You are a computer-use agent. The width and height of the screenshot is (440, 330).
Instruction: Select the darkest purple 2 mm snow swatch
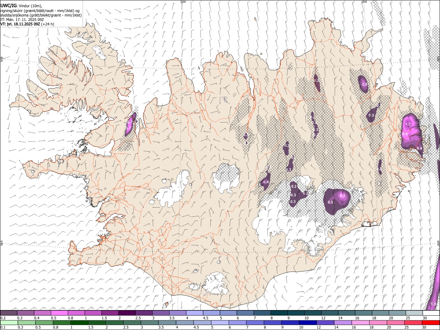coord(127,313)
